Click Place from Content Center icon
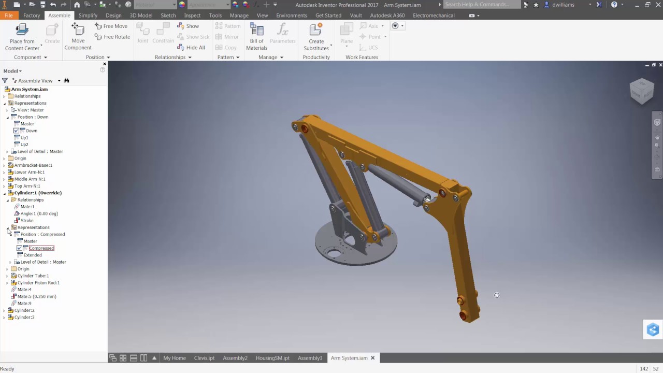 coord(22,30)
